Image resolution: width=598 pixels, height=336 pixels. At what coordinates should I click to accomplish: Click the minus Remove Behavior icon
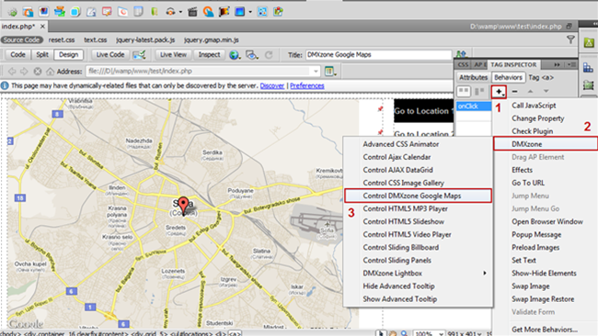[514, 91]
